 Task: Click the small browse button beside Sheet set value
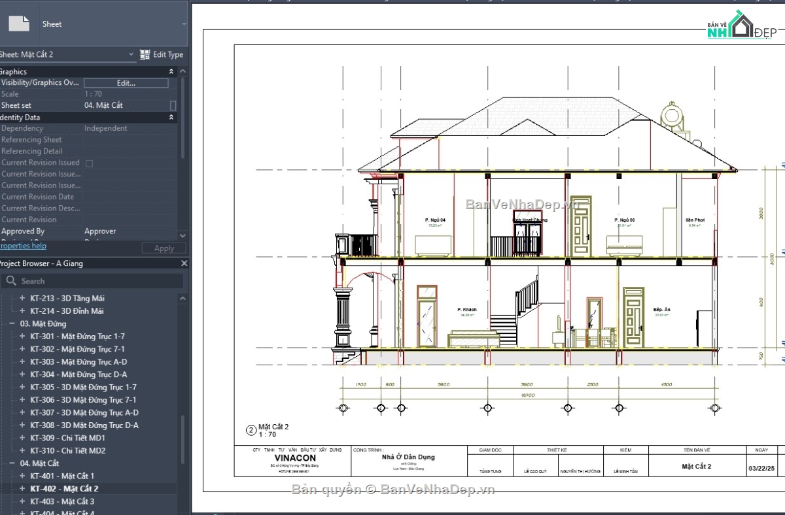tap(173, 105)
